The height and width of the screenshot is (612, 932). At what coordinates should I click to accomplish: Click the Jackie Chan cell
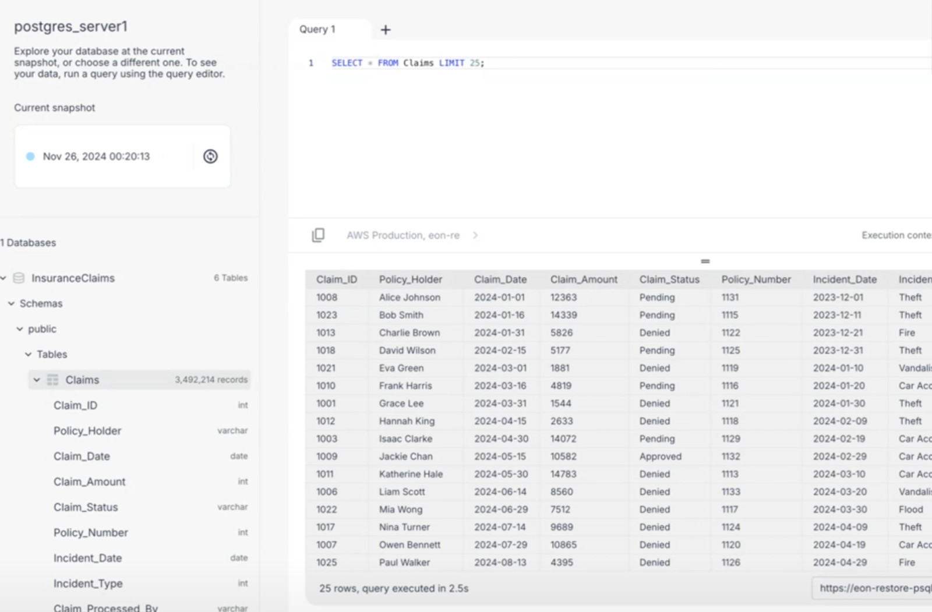pyautogui.click(x=406, y=457)
